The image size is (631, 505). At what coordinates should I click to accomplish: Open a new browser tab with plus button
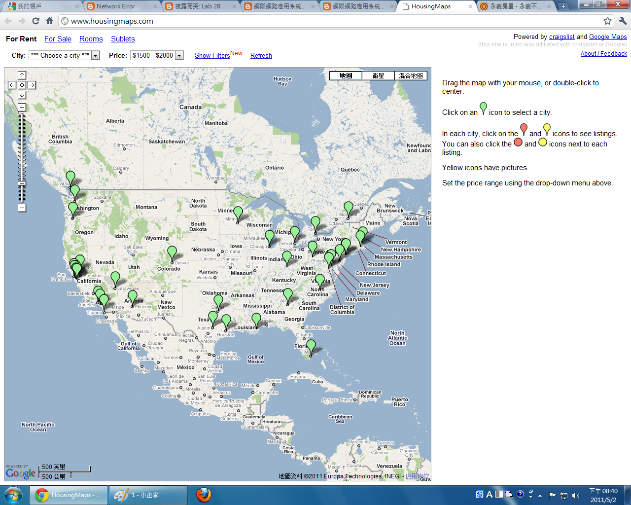563,6
